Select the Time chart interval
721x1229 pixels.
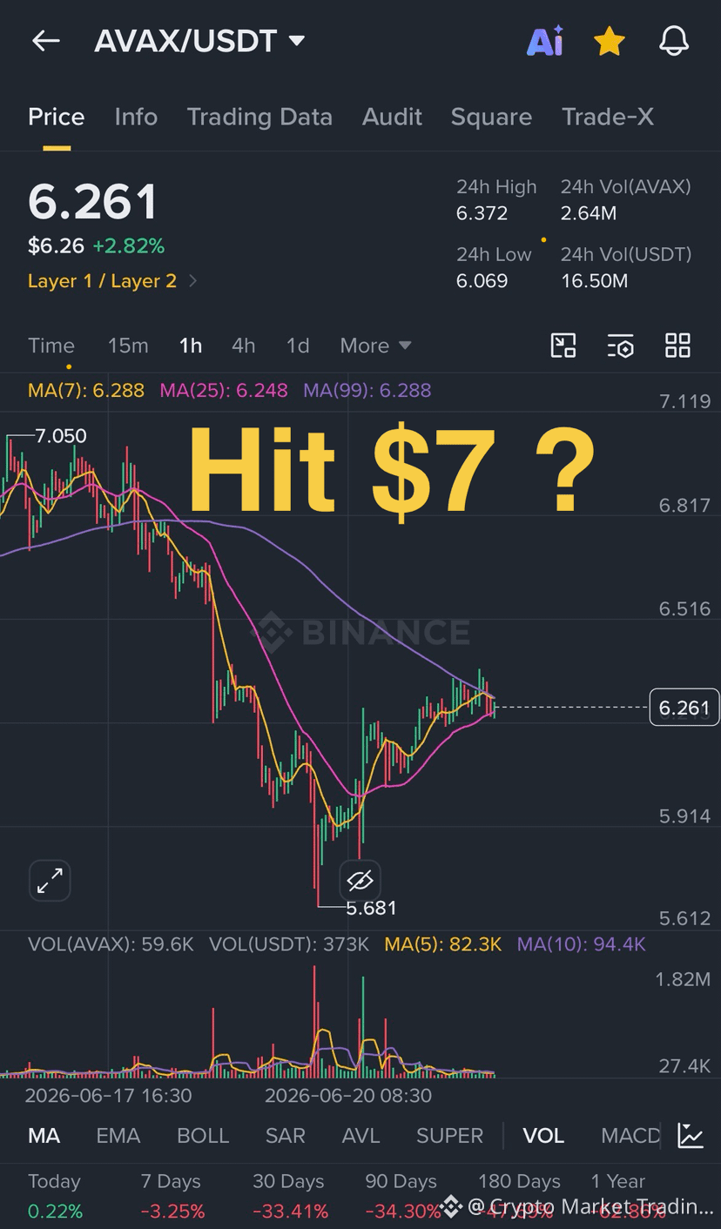[x=51, y=346]
